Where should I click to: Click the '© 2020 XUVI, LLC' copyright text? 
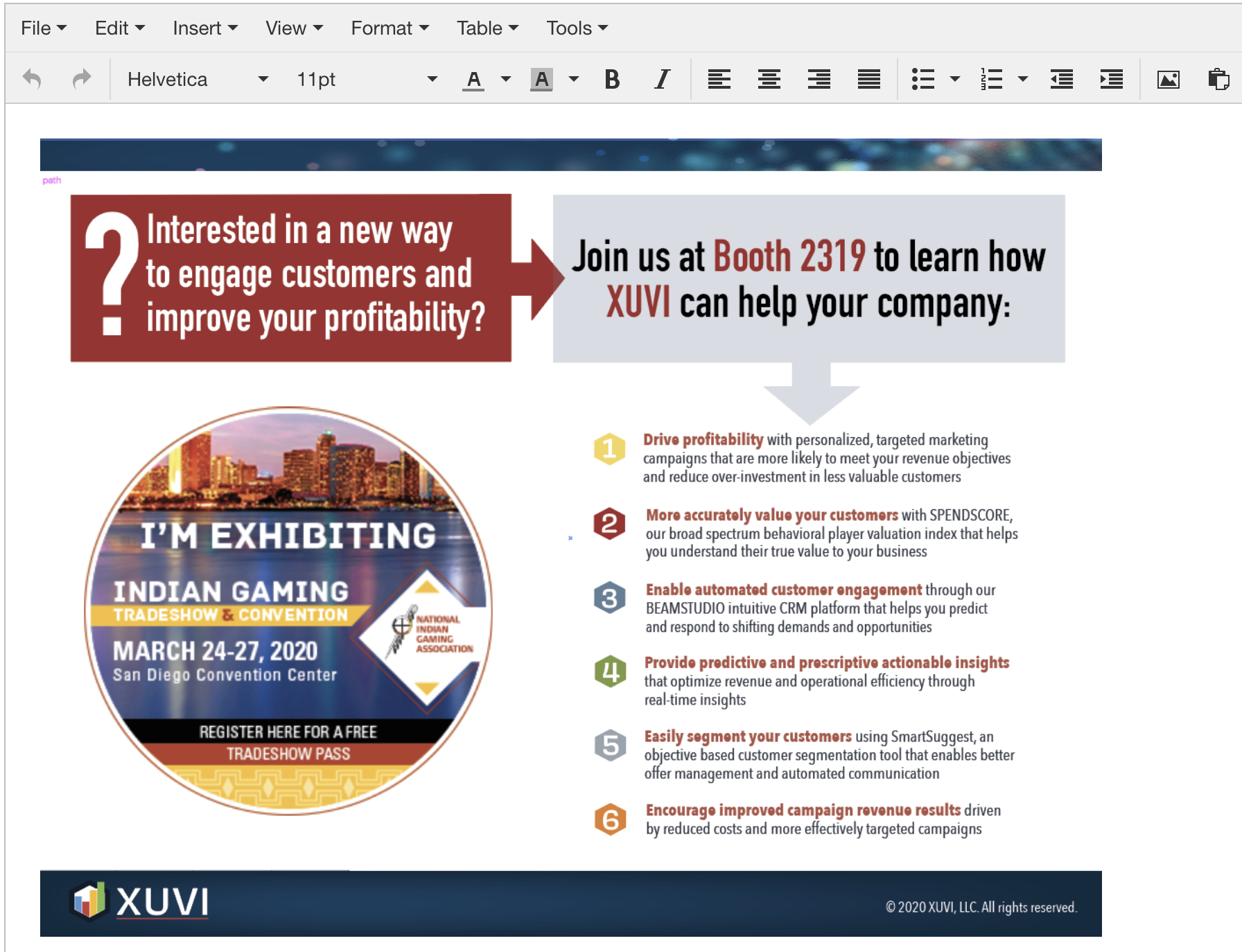[981, 908]
